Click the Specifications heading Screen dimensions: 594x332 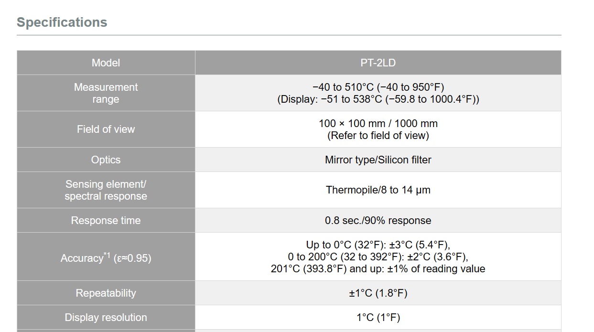pos(62,22)
